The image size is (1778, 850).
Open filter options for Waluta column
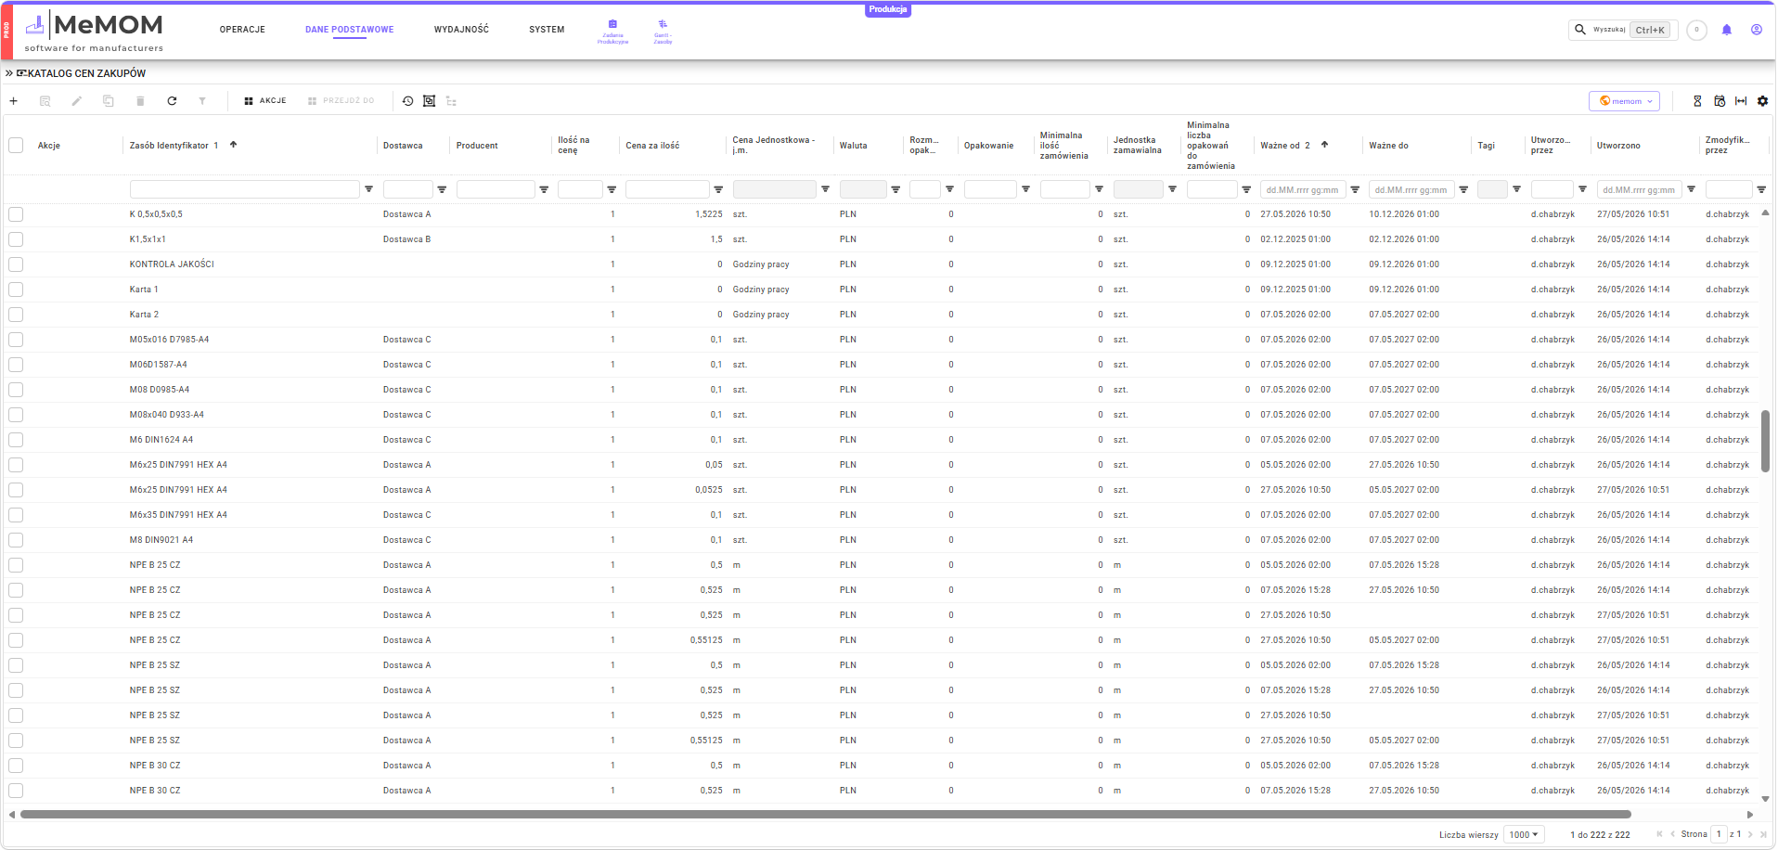pyautogui.click(x=895, y=189)
